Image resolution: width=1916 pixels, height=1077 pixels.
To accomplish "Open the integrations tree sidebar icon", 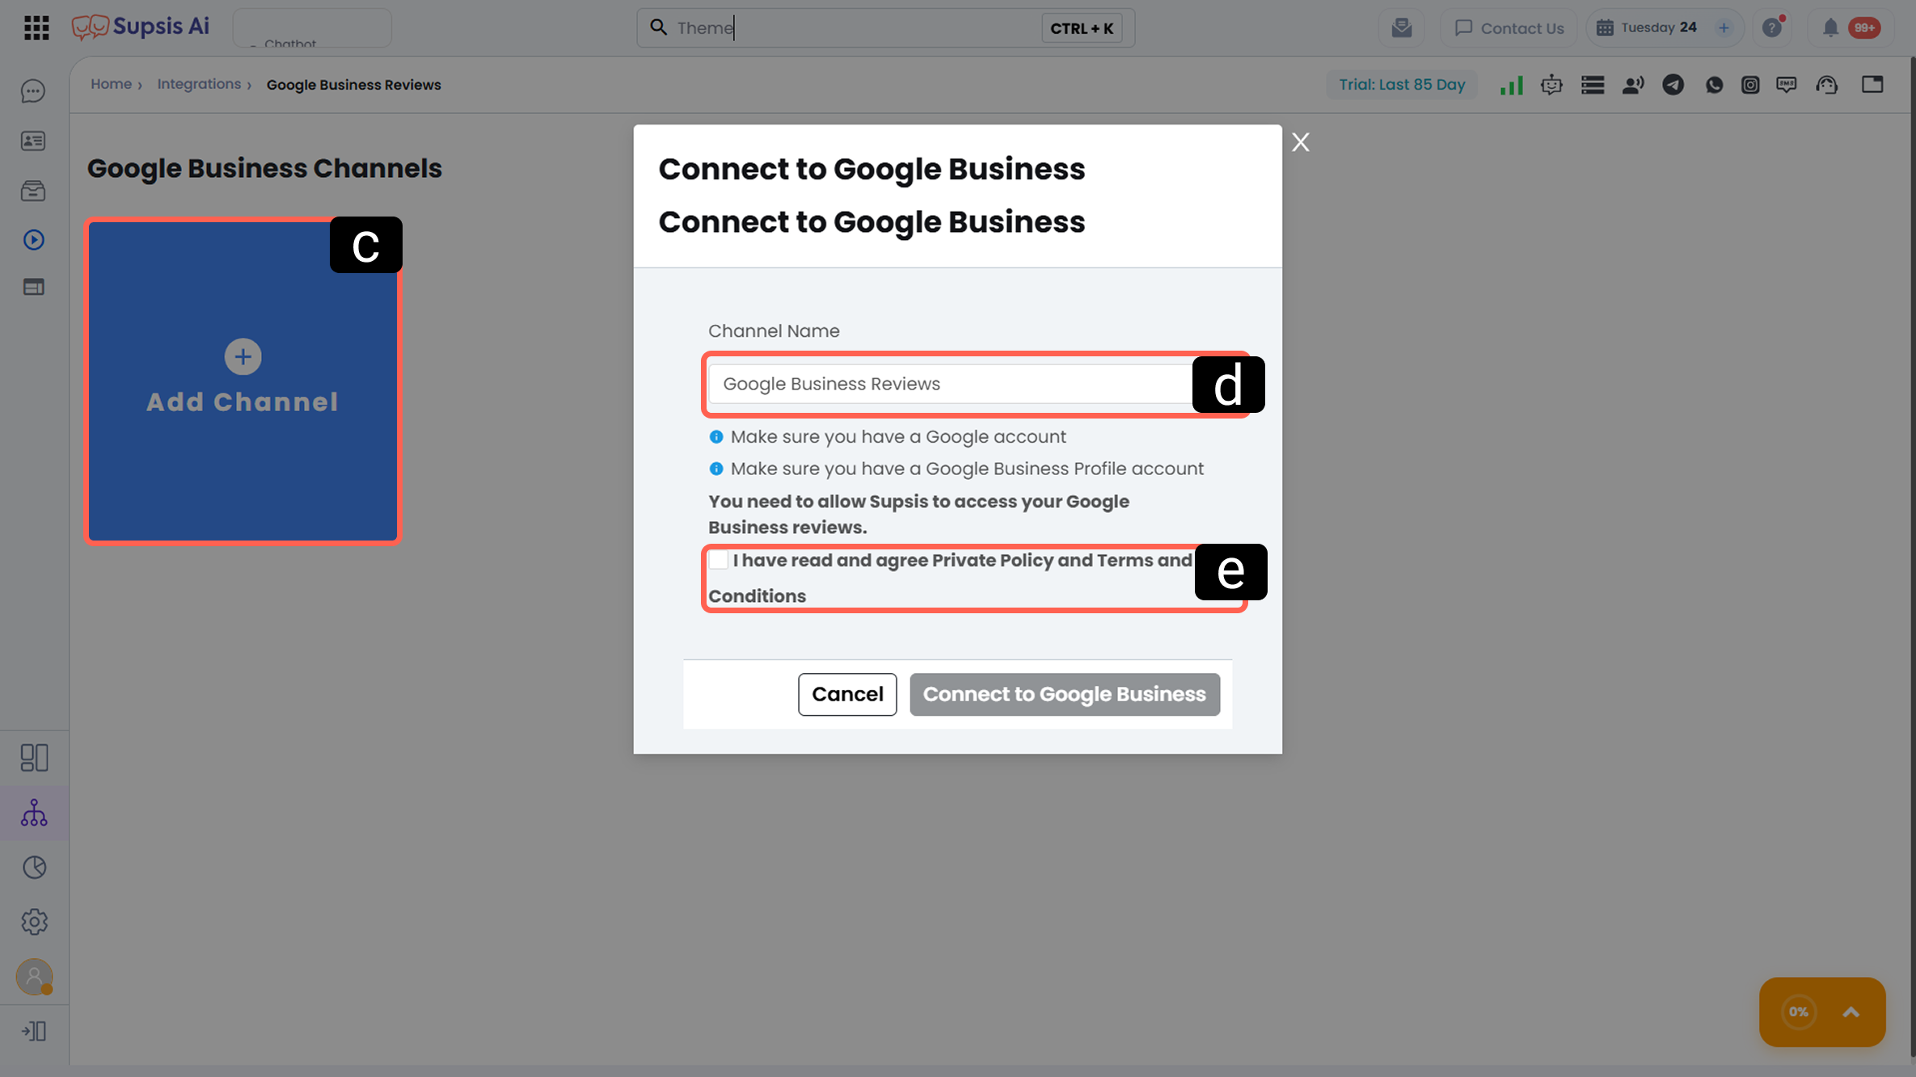I will click(34, 813).
